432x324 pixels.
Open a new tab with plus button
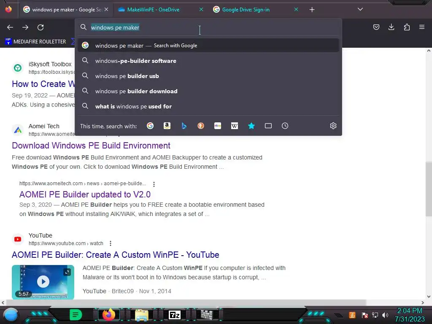[312, 10]
